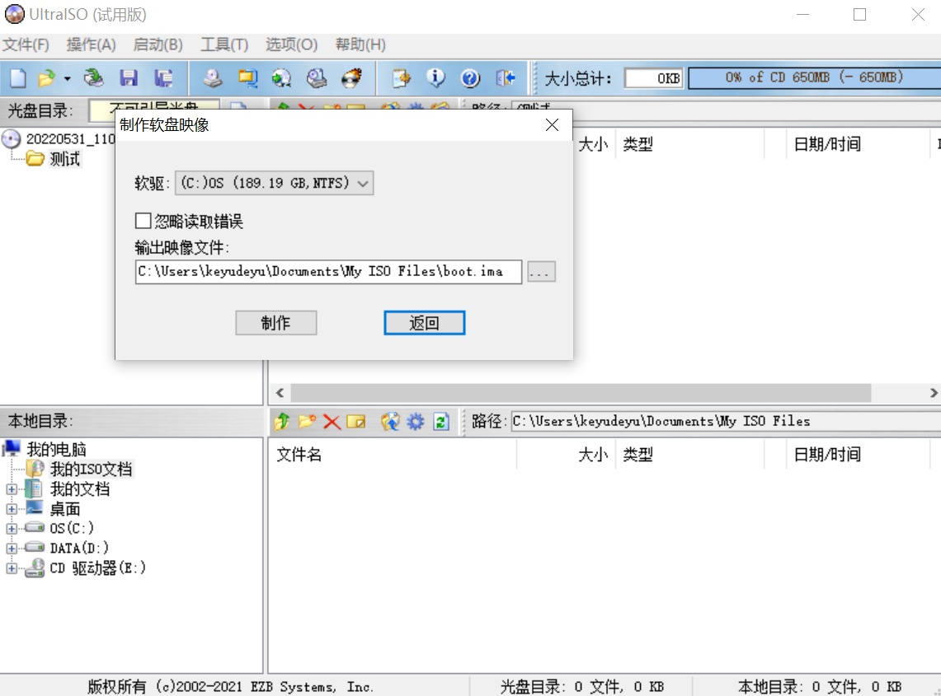
Task: Select the burn CD/DVD image toolbar icon
Action: [352, 77]
